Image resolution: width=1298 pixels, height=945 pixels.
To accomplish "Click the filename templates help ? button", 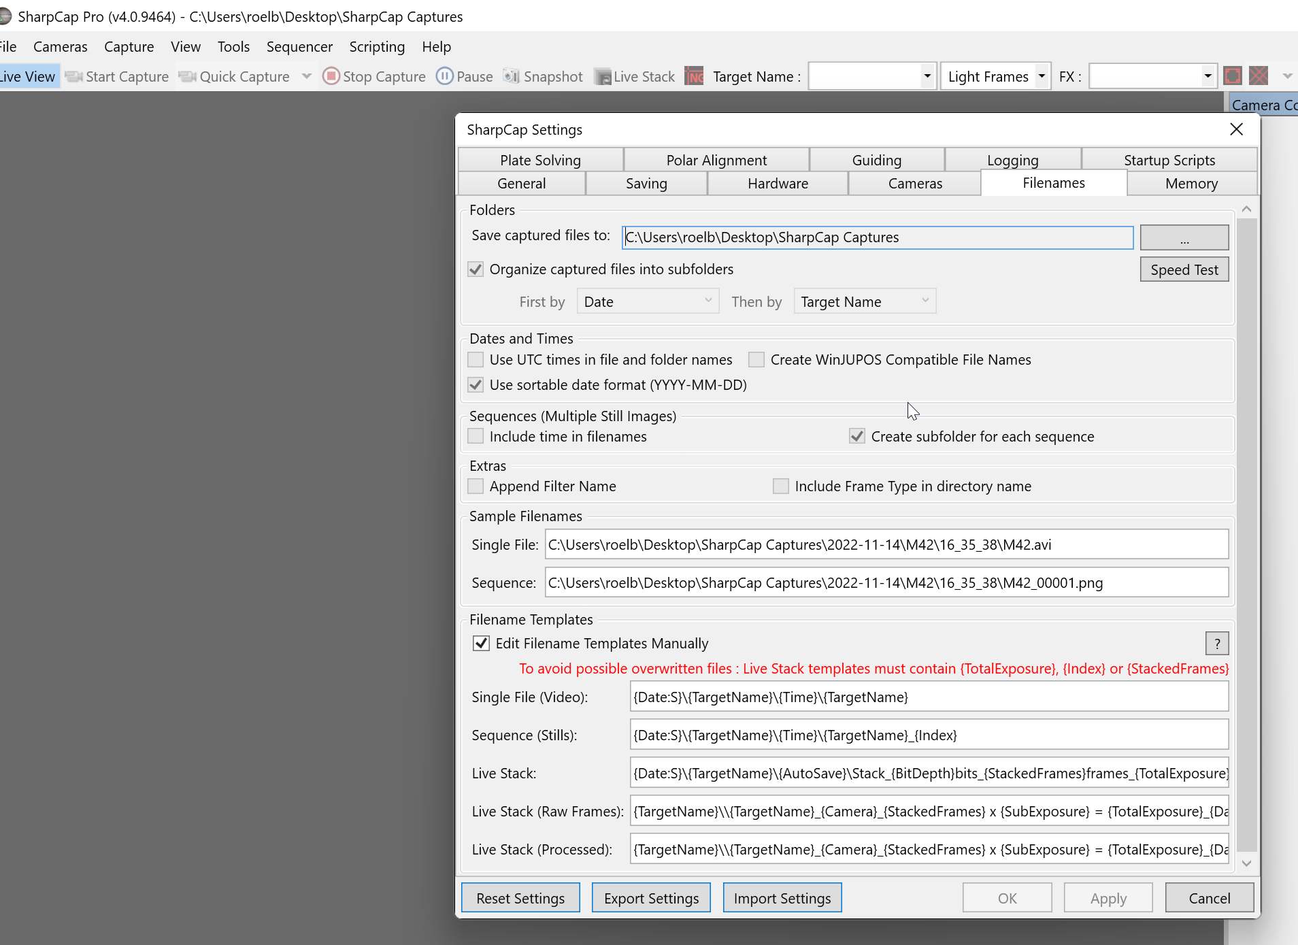I will (x=1217, y=643).
